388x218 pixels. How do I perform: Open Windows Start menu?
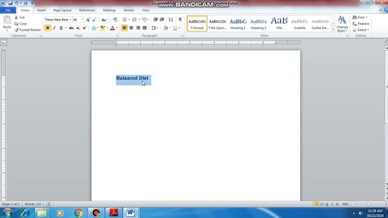click(7, 213)
